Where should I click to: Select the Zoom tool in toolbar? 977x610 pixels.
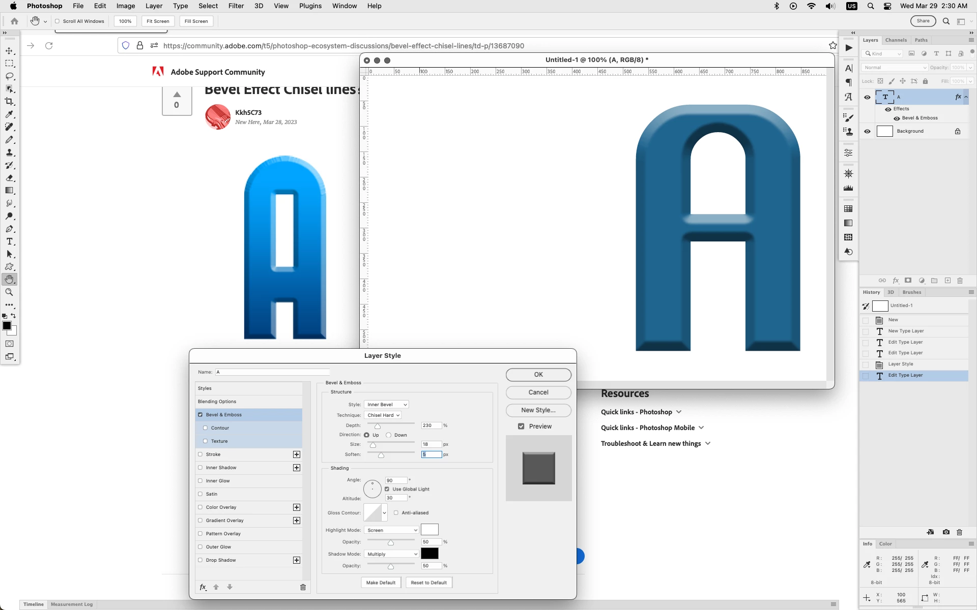(x=9, y=292)
